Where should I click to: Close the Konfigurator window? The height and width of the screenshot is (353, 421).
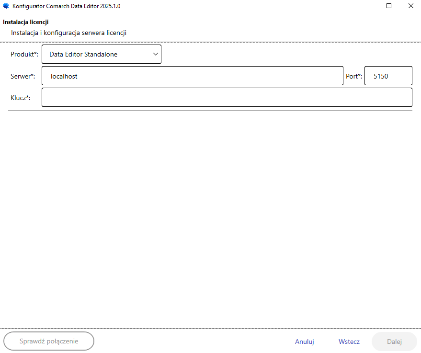click(x=411, y=6)
